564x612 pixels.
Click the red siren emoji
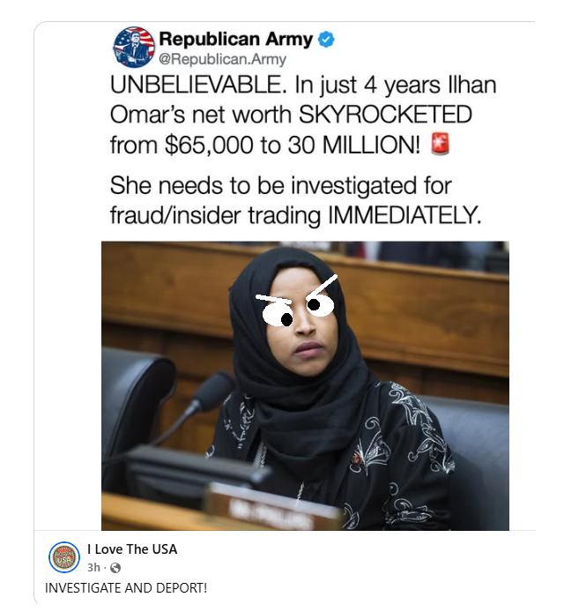click(441, 144)
